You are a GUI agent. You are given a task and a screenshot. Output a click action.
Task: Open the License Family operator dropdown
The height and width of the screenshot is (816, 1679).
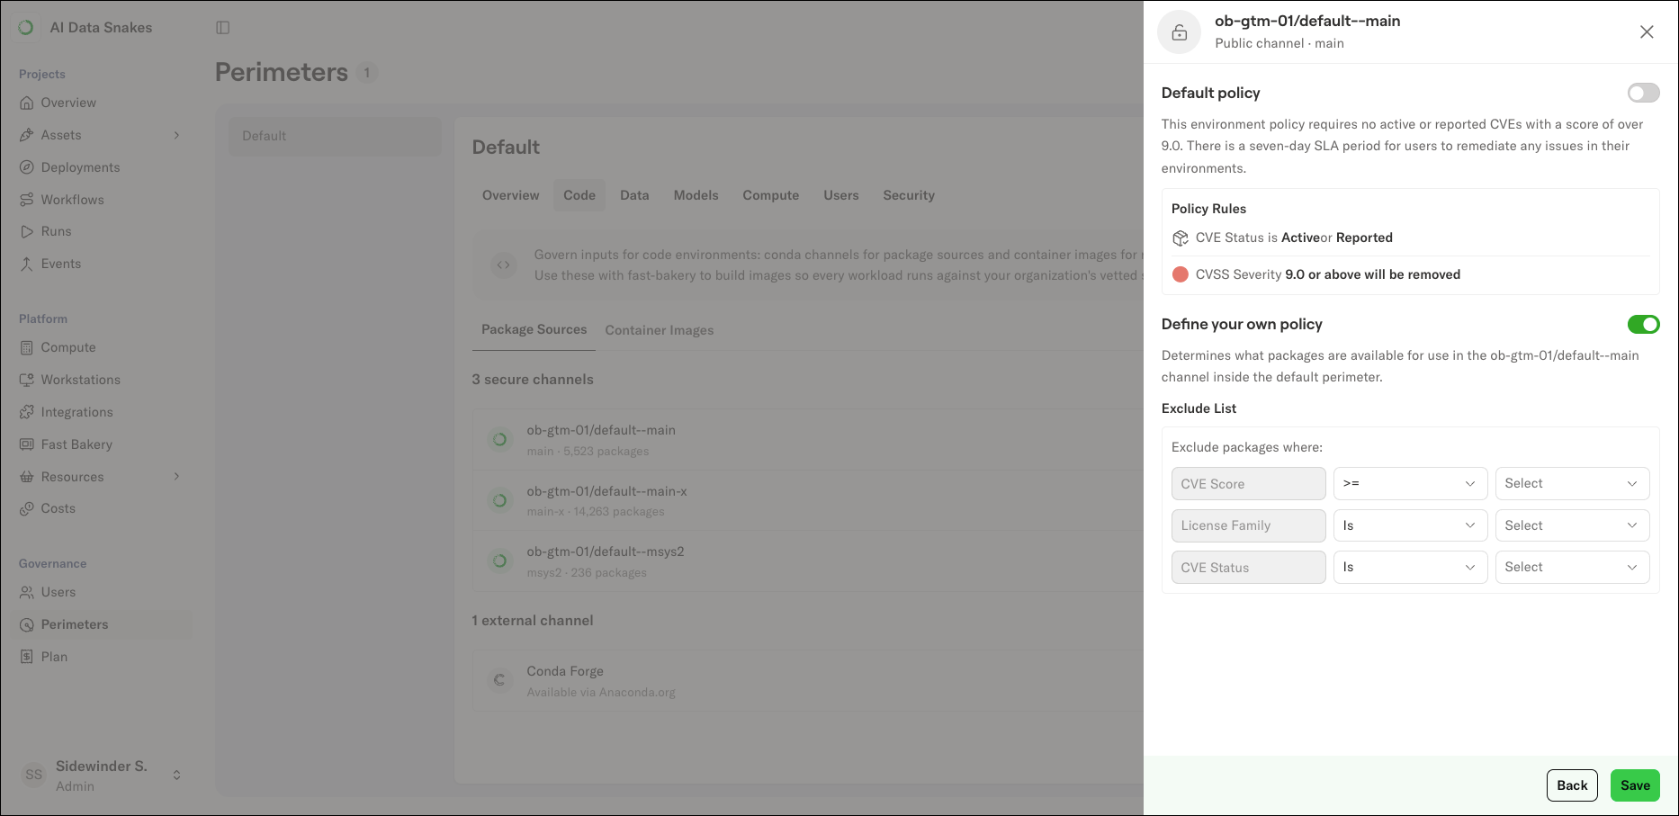tap(1410, 525)
